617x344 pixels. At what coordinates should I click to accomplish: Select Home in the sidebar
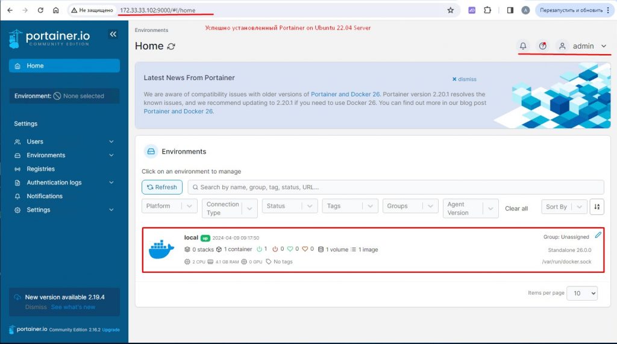64,66
